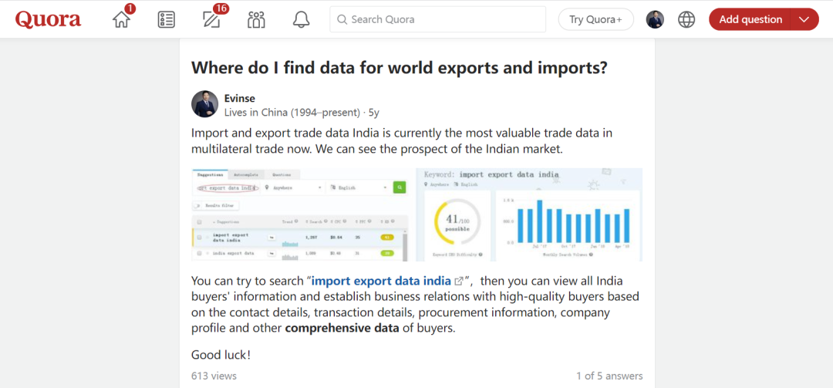This screenshot has width=833, height=388.
Task: Open Evinse's author profile name
Action: 239,98
